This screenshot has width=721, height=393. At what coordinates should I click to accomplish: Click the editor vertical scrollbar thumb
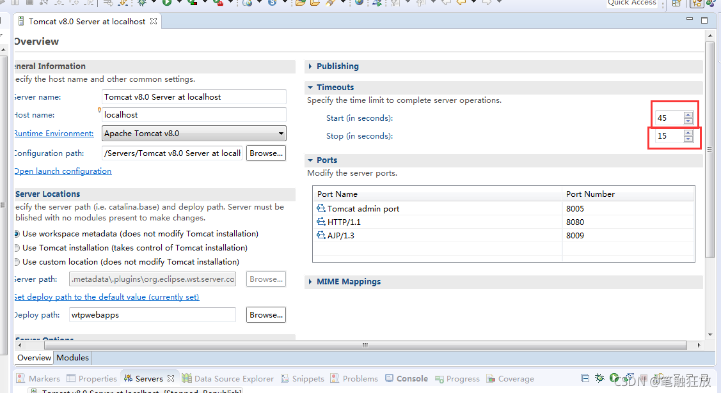[710, 149]
